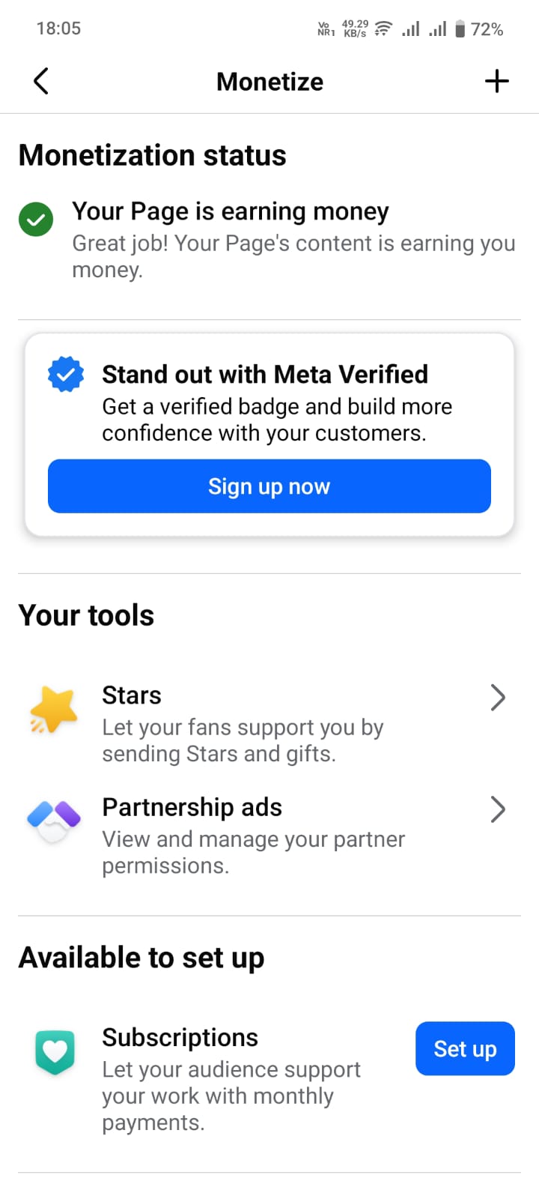Image resolution: width=539 pixels, height=1199 pixels.
Task: Tap the Subscriptions heart shield icon
Action: (x=55, y=1051)
